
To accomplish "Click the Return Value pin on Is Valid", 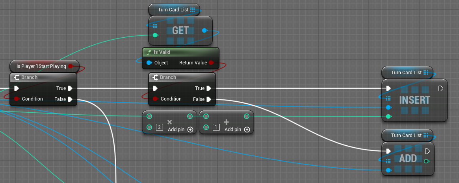I will click(212, 63).
